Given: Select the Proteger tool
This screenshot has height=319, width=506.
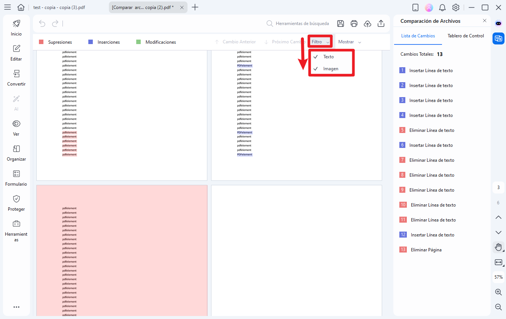Looking at the screenshot, I should [16, 203].
